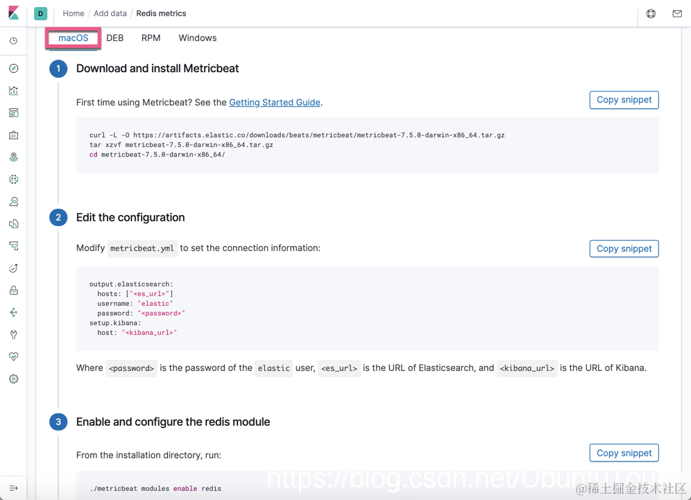Open Graph icon in sidebar

coord(14,312)
